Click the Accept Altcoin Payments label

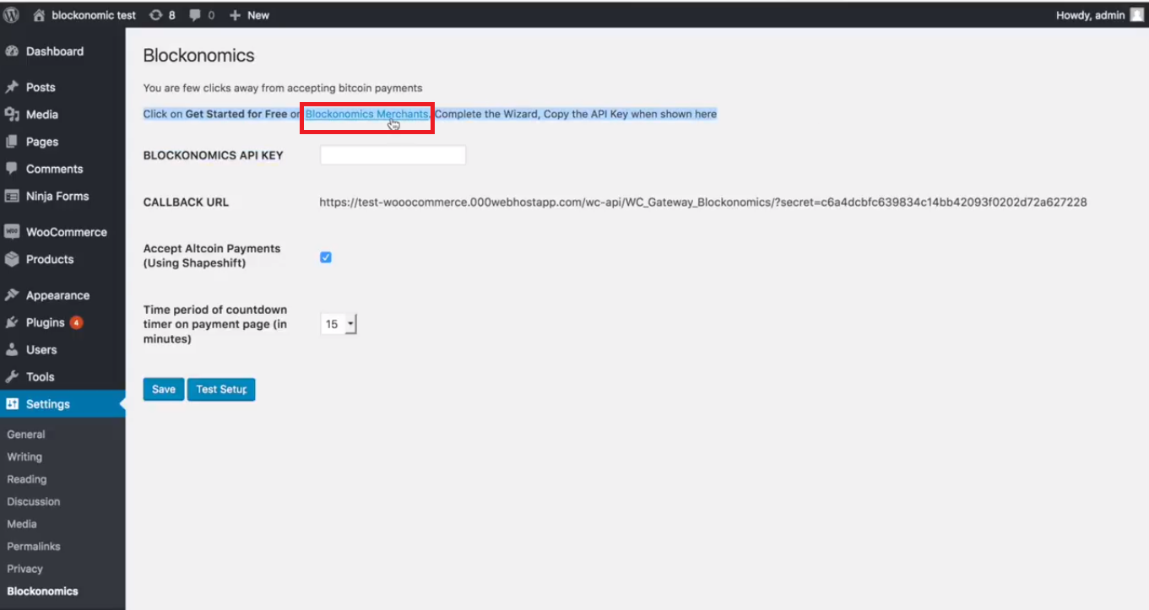[x=212, y=256]
